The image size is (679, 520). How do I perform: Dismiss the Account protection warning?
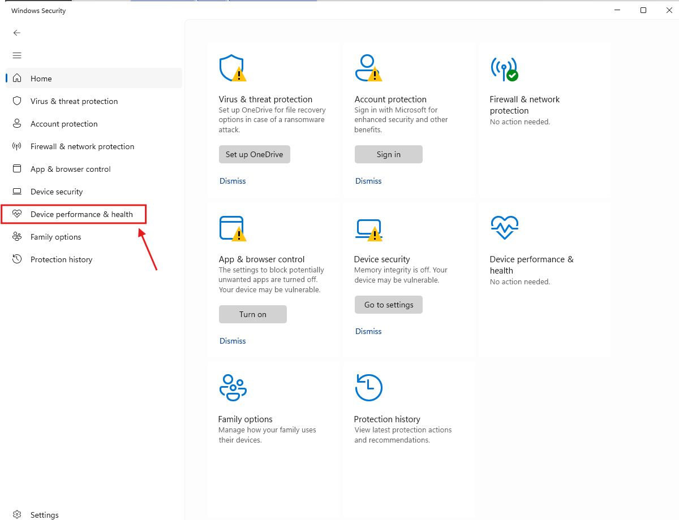pos(368,181)
